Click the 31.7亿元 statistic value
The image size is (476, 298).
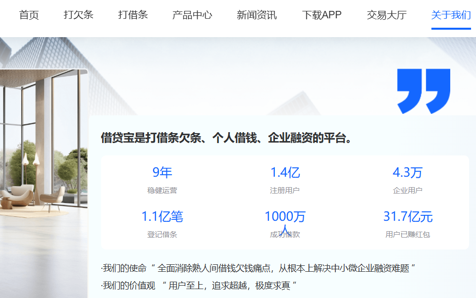(x=408, y=216)
